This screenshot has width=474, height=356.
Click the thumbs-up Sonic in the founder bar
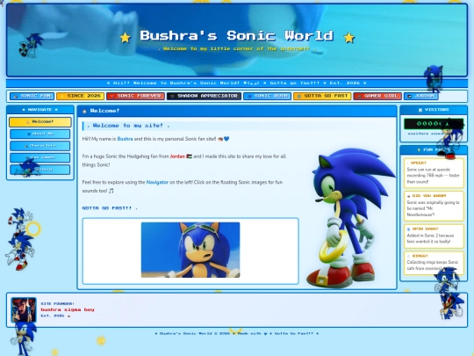pos(452,306)
